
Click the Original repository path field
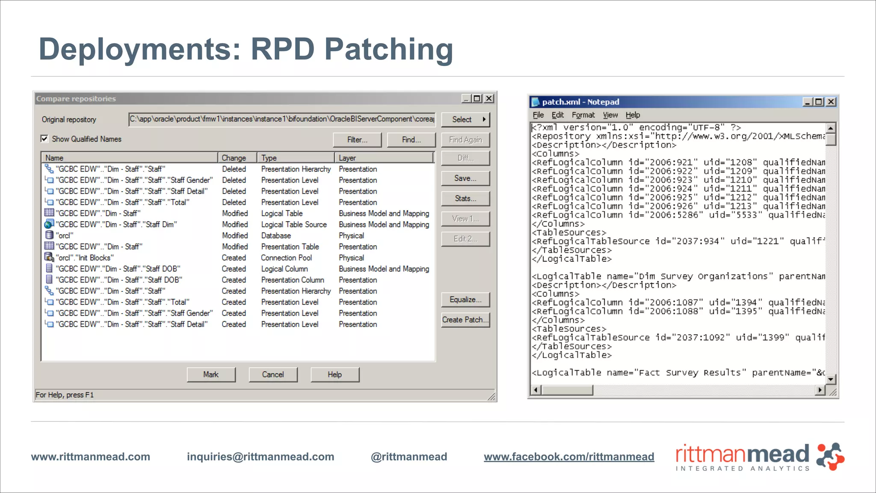(281, 119)
